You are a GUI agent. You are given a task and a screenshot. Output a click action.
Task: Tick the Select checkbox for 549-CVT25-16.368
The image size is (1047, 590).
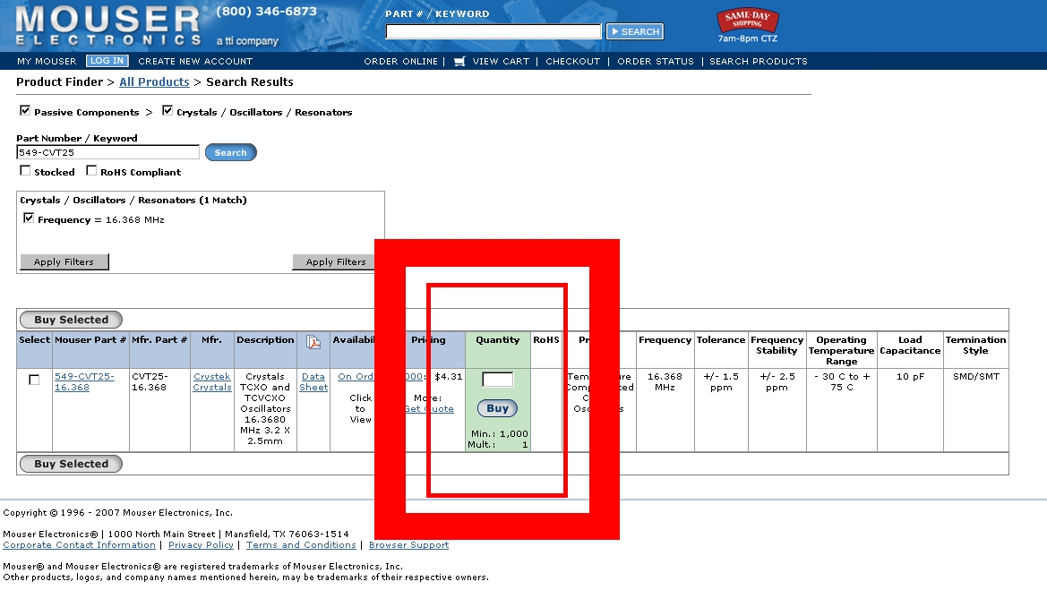pyautogui.click(x=34, y=380)
